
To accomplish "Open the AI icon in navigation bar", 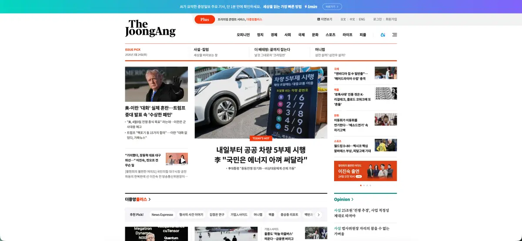I will [383, 35].
